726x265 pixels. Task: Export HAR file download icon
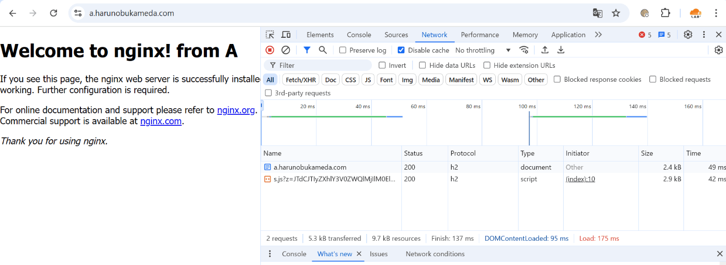click(x=561, y=50)
